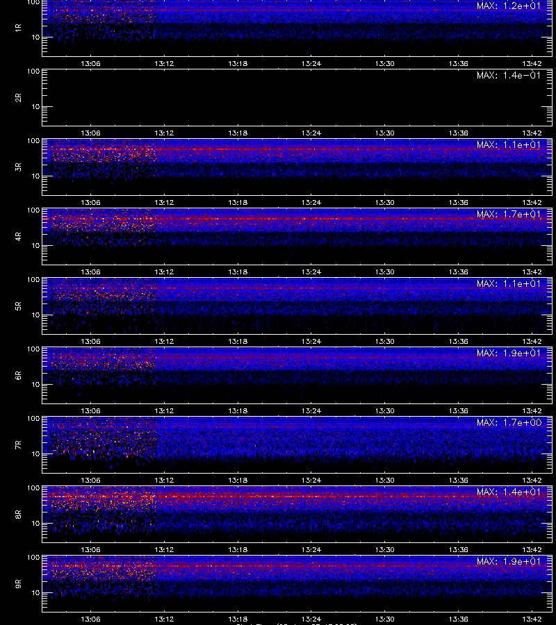Click the 3R panel axis label
The width and height of the screenshot is (556, 625).
click(18, 167)
